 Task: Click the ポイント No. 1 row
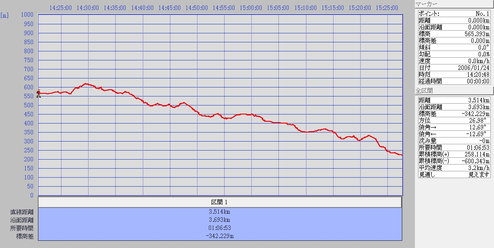pyautogui.click(x=454, y=14)
